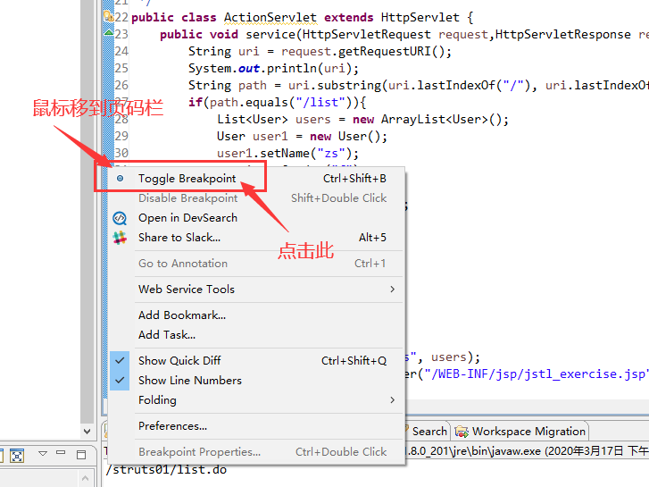
Task: Click line number 29 in ruler
Action: (x=121, y=137)
